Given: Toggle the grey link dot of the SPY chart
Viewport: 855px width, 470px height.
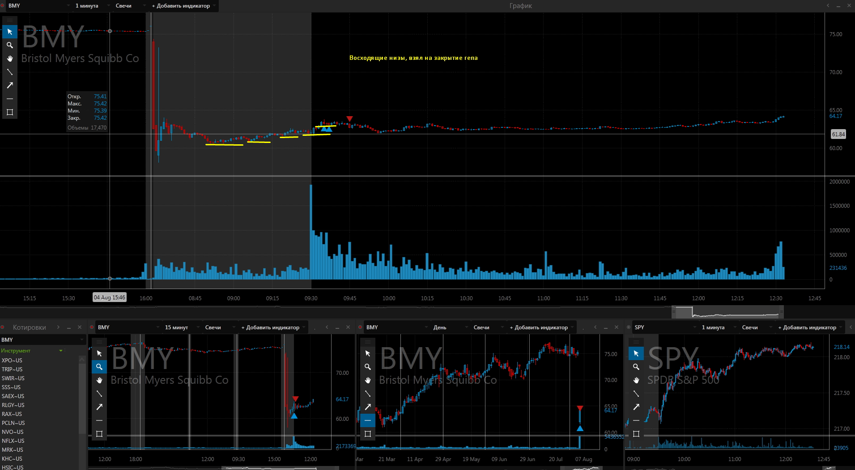Looking at the screenshot, I should tap(629, 327).
